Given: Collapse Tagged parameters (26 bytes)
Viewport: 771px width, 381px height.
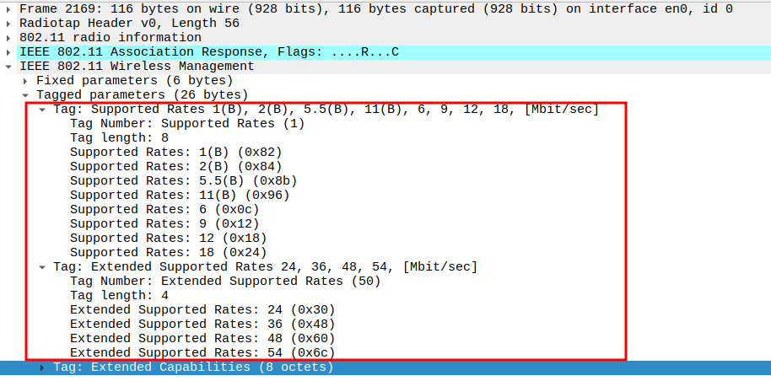Looking at the screenshot, I should click(x=26, y=95).
